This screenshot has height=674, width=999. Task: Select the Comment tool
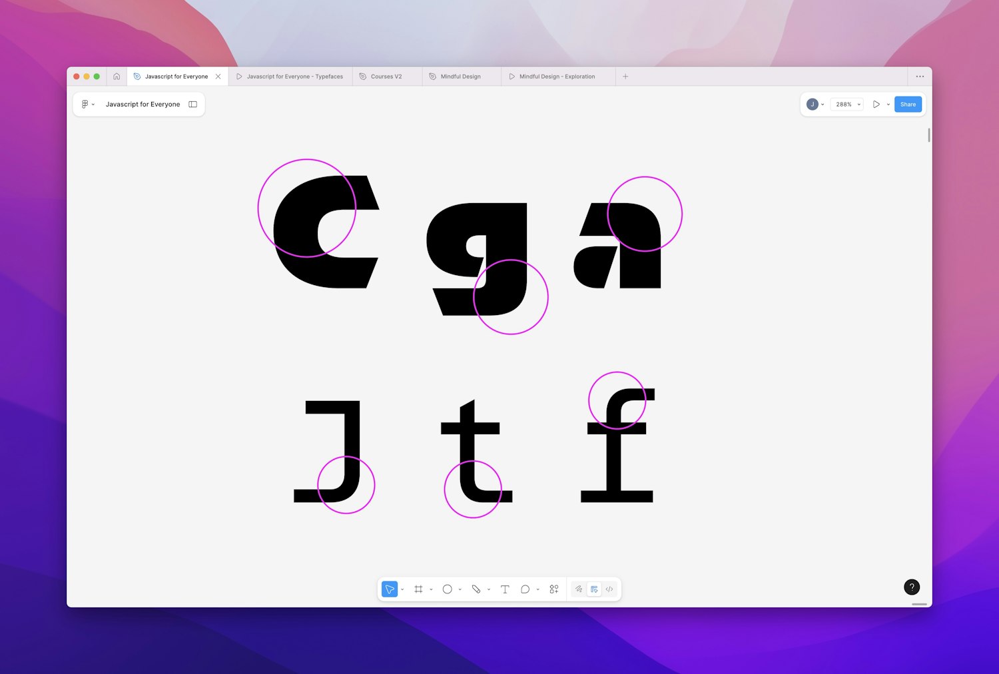[525, 589]
